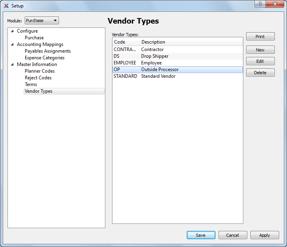Sort by the Description column header
The width and height of the screenshot is (287, 247).
[191, 42]
